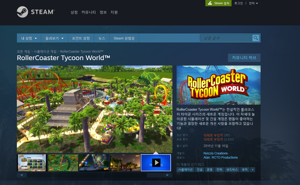Open the 커뮤니티 top menu

click(88, 12)
